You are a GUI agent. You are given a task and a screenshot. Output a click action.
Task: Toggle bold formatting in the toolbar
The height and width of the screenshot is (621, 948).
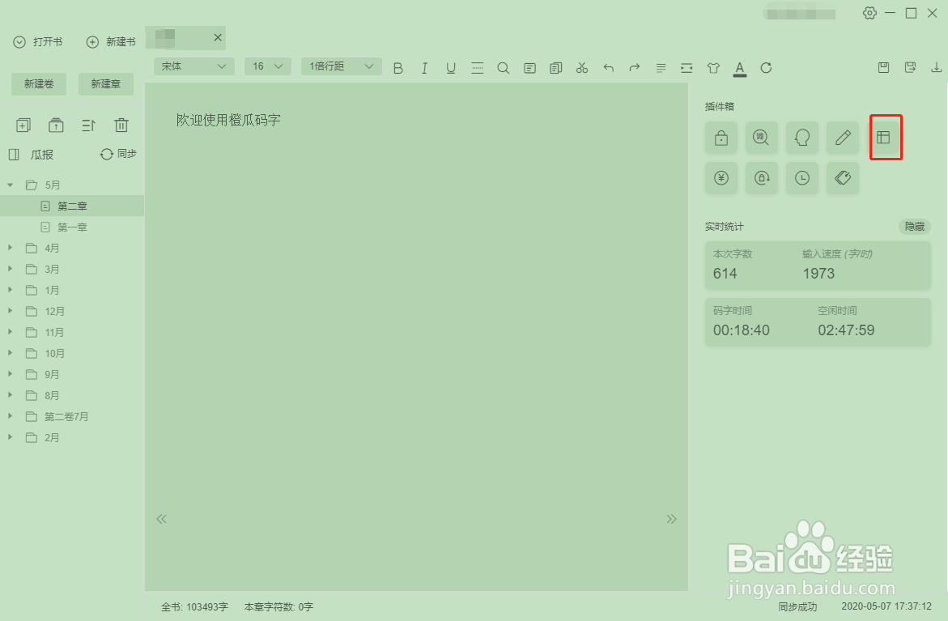click(397, 68)
